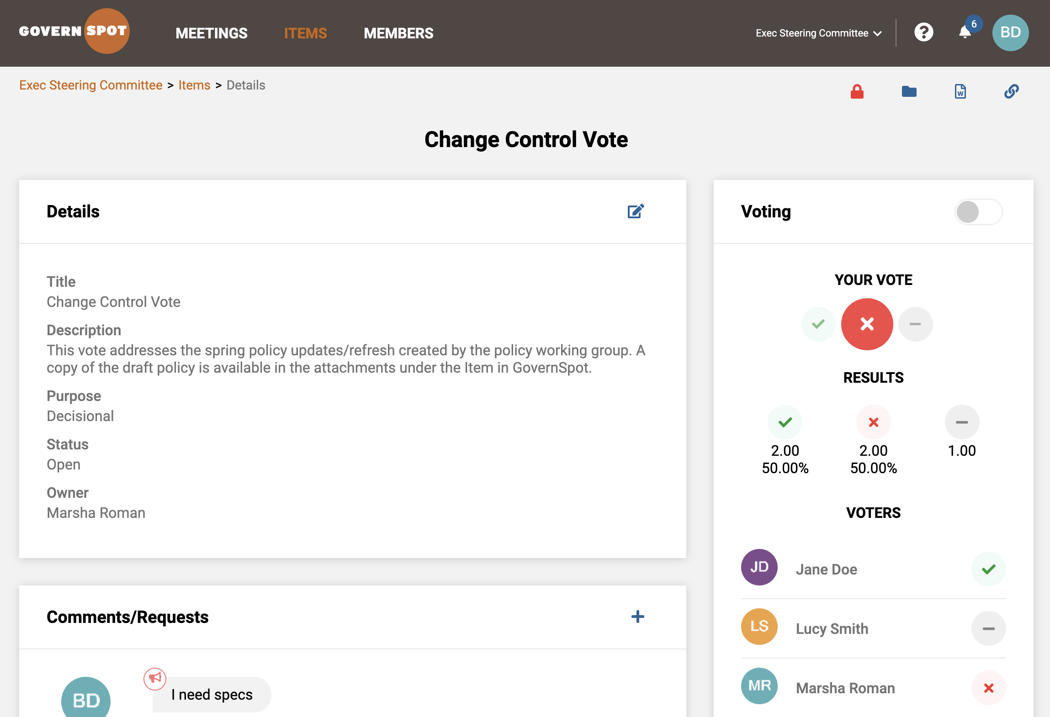Open help question mark icon
This screenshot has width=1050, height=717.
pyautogui.click(x=923, y=32)
